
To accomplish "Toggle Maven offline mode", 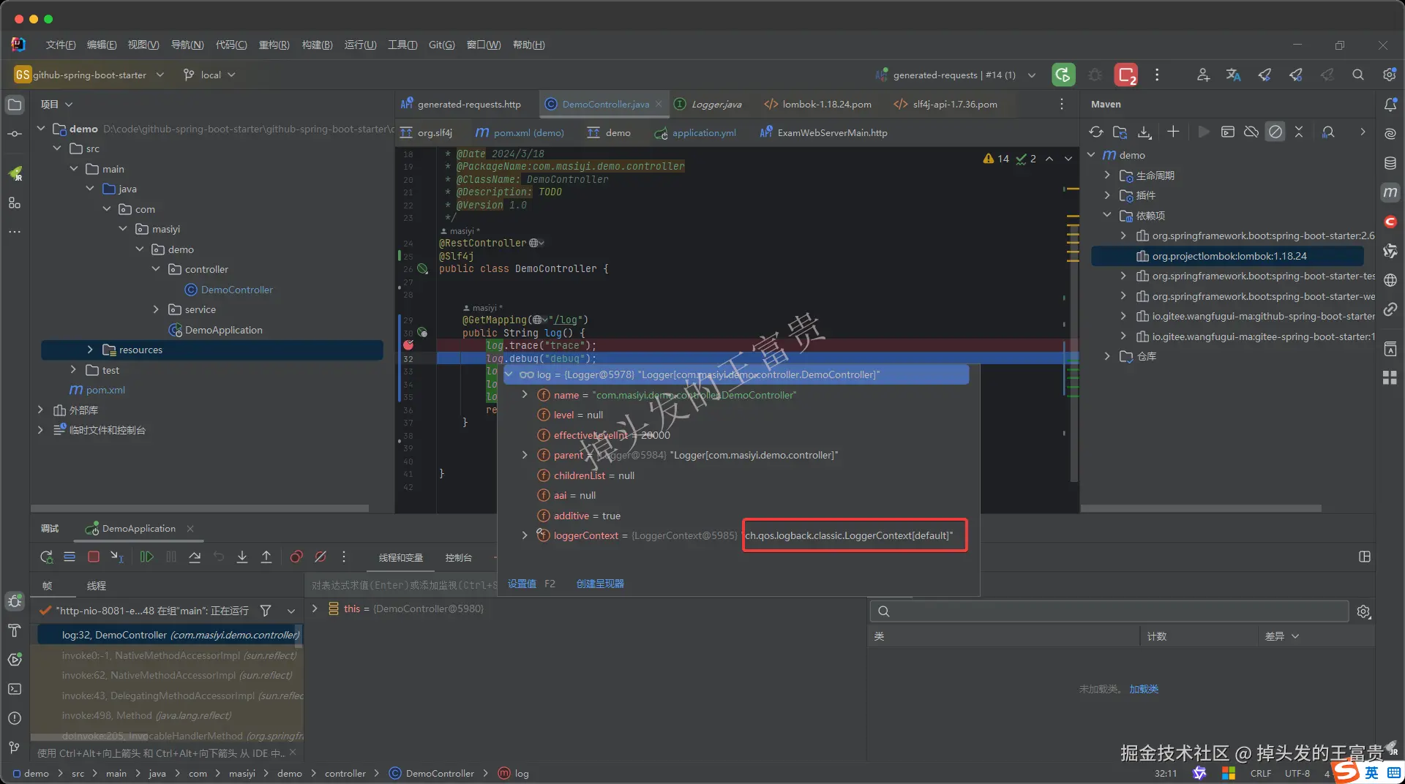I will 1251,132.
